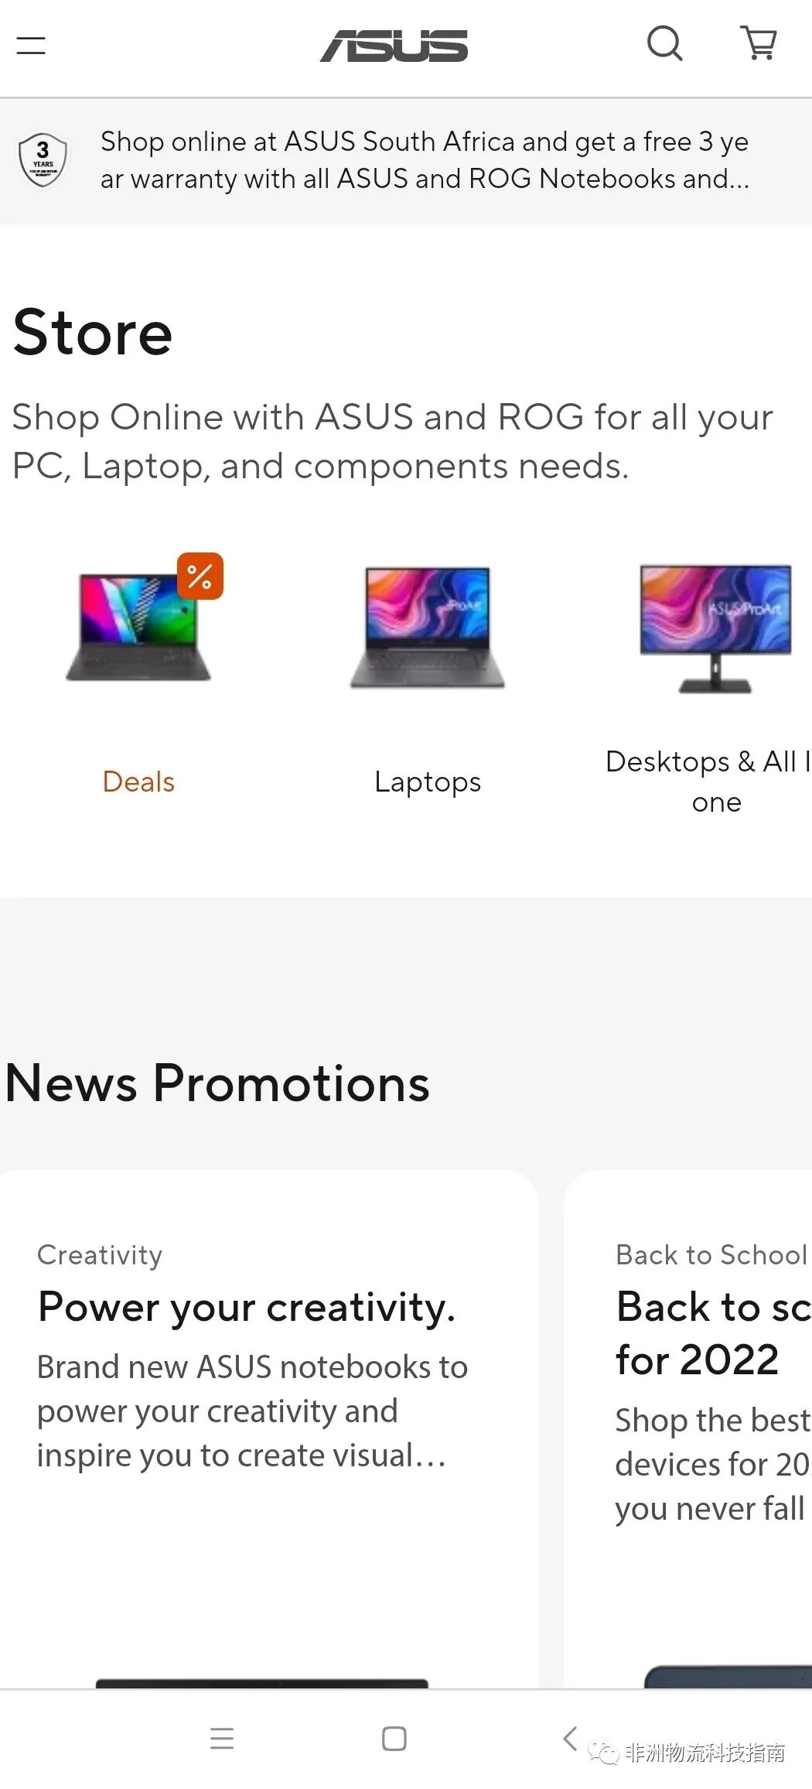Tap Android back arrow icon

pos(570,1738)
